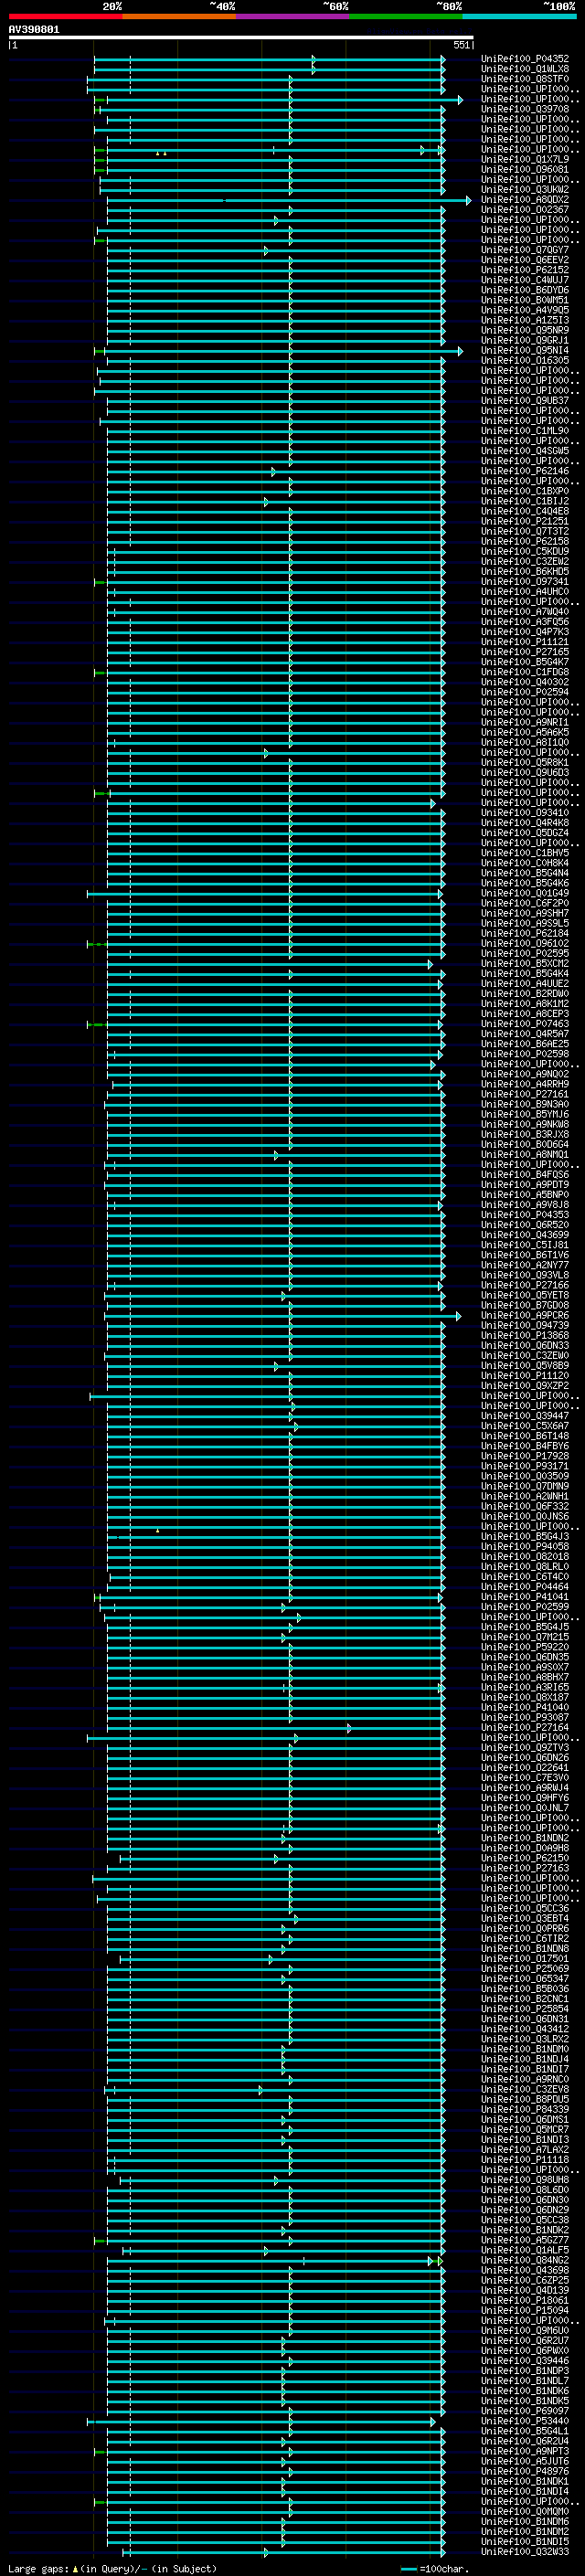This screenshot has width=585, height=2576.
Task: Click the UniRef100_C5KDU9 label
Action: coord(525,552)
